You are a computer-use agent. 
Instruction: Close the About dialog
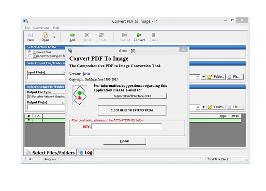[183, 50]
